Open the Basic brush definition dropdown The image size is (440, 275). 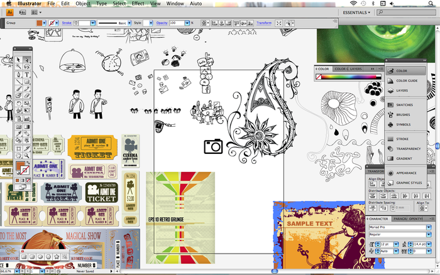129,23
